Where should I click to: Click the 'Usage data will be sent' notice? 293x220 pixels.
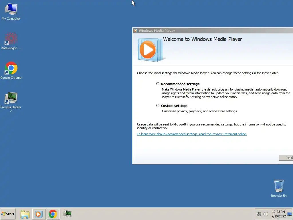[x=211, y=126]
